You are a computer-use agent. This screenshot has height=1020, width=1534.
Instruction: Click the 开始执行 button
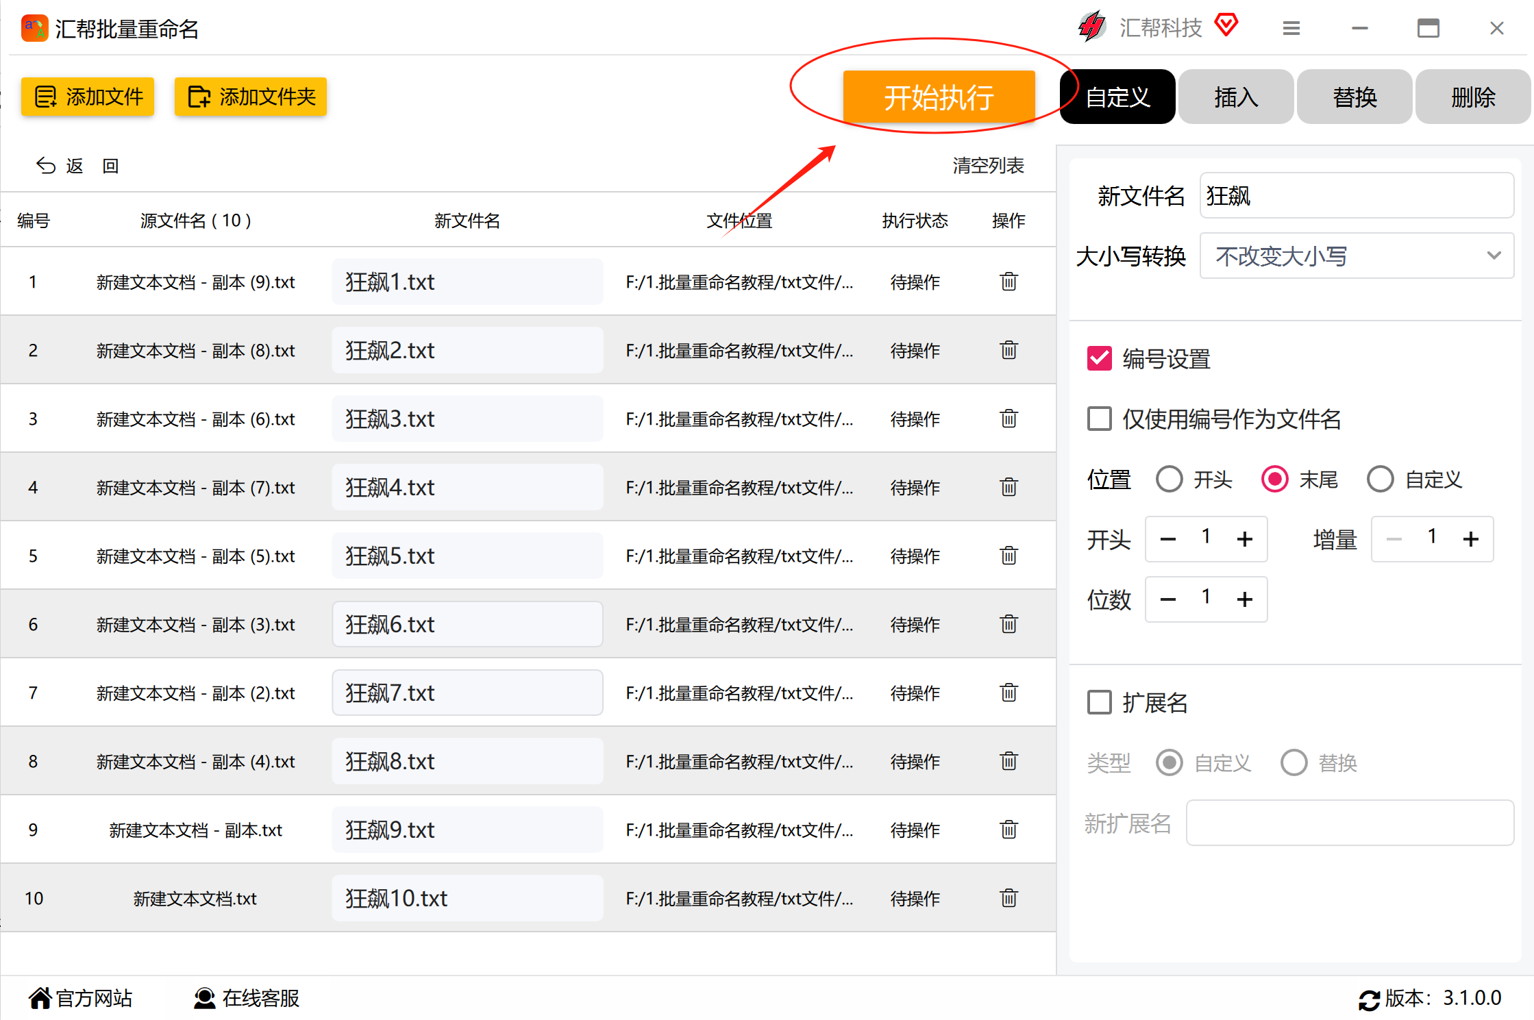pos(939,98)
